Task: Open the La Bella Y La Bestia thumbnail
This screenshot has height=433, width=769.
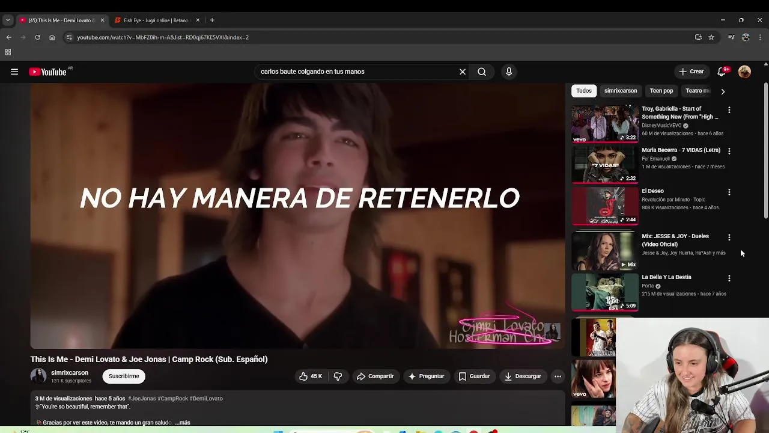Action: (x=605, y=292)
